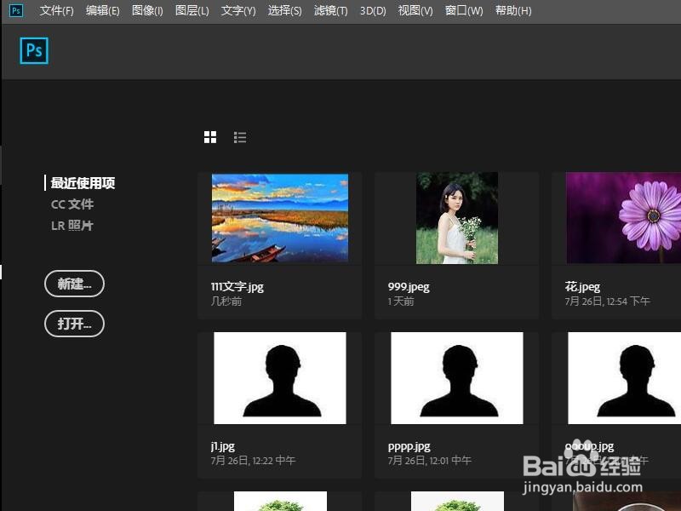Select 最近使用项 in sidebar
The width and height of the screenshot is (681, 511).
coord(83,183)
